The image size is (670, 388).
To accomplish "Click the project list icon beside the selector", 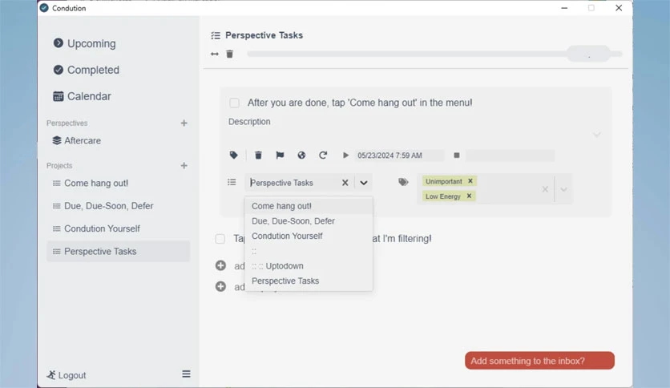I will coord(232,182).
